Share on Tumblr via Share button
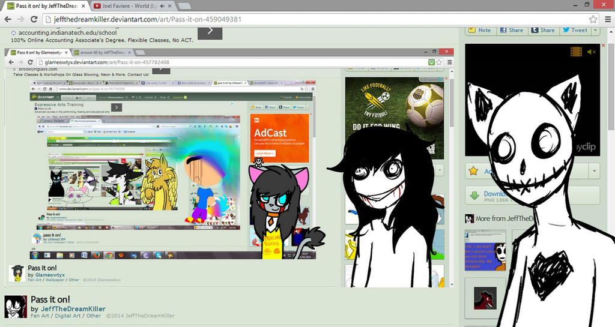Viewport: 615px width, 327px height. (543, 31)
